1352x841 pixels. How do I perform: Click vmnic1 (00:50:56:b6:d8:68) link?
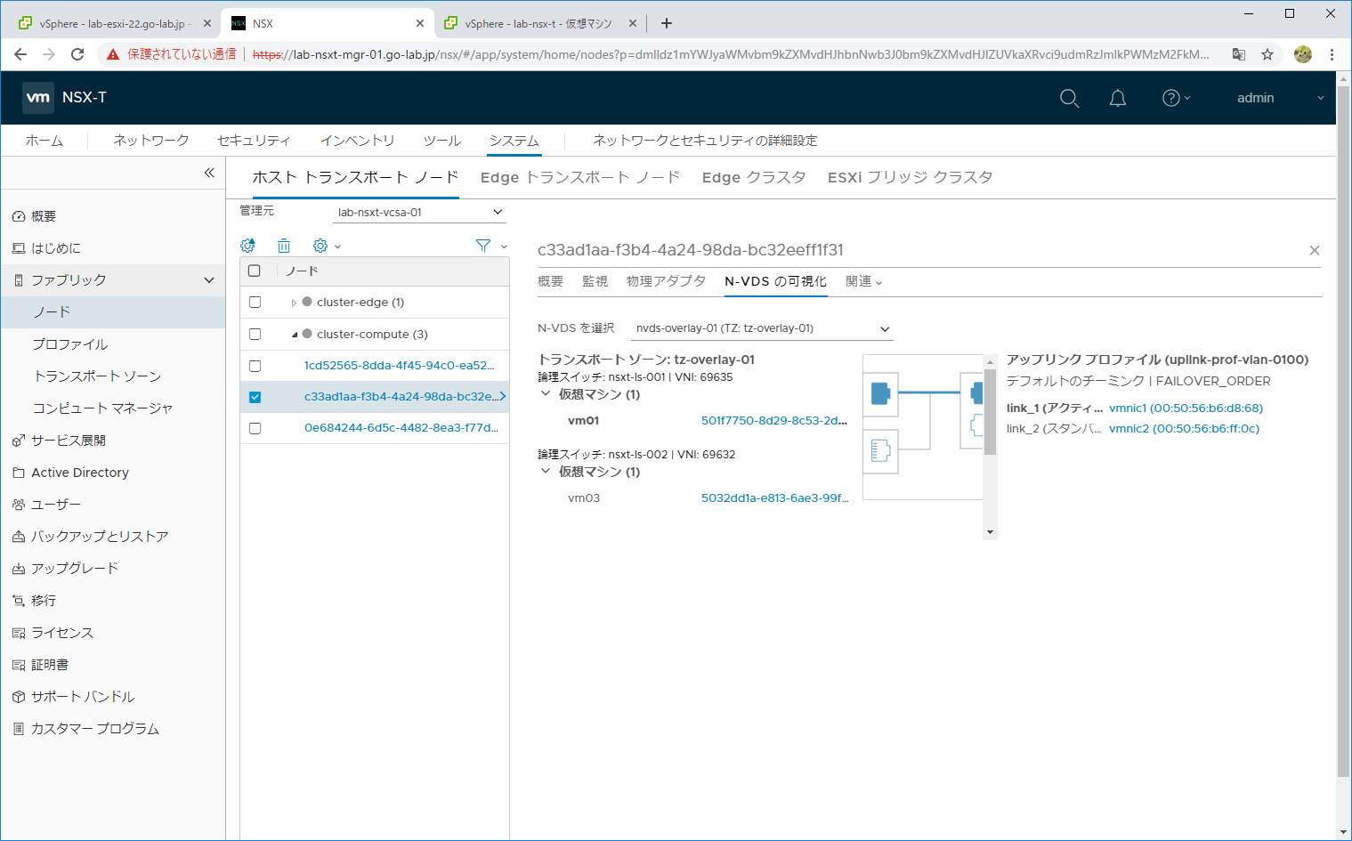(x=1186, y=408)
